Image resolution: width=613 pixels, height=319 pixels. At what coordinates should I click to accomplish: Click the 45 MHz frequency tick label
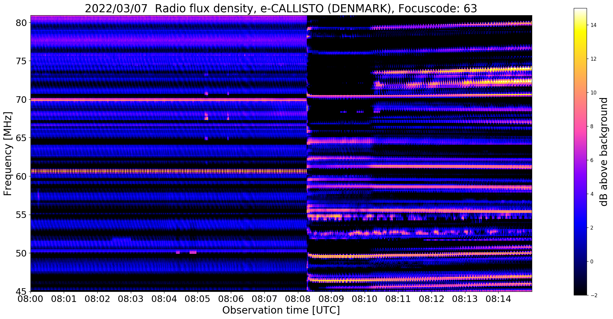[x=21, y=291]
